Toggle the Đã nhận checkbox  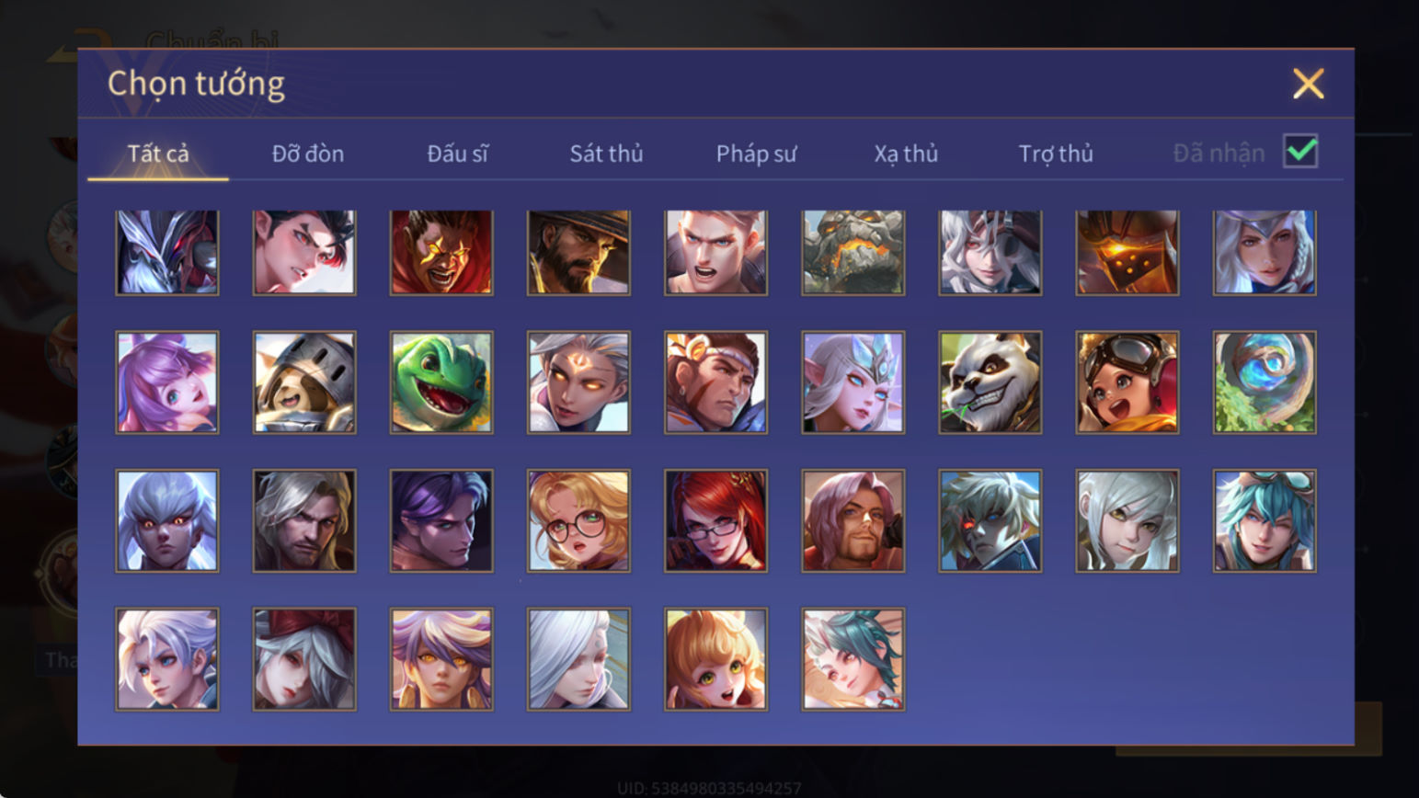click(x=1300, y=151)
